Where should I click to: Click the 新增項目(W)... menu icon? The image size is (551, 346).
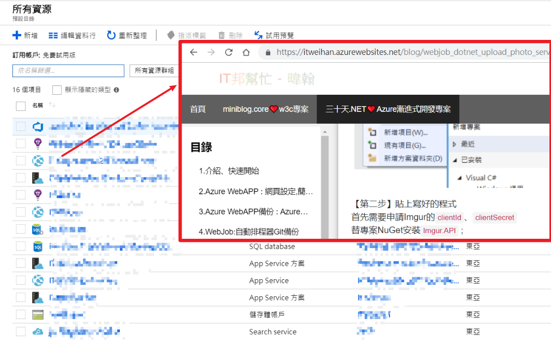[372, 132]
